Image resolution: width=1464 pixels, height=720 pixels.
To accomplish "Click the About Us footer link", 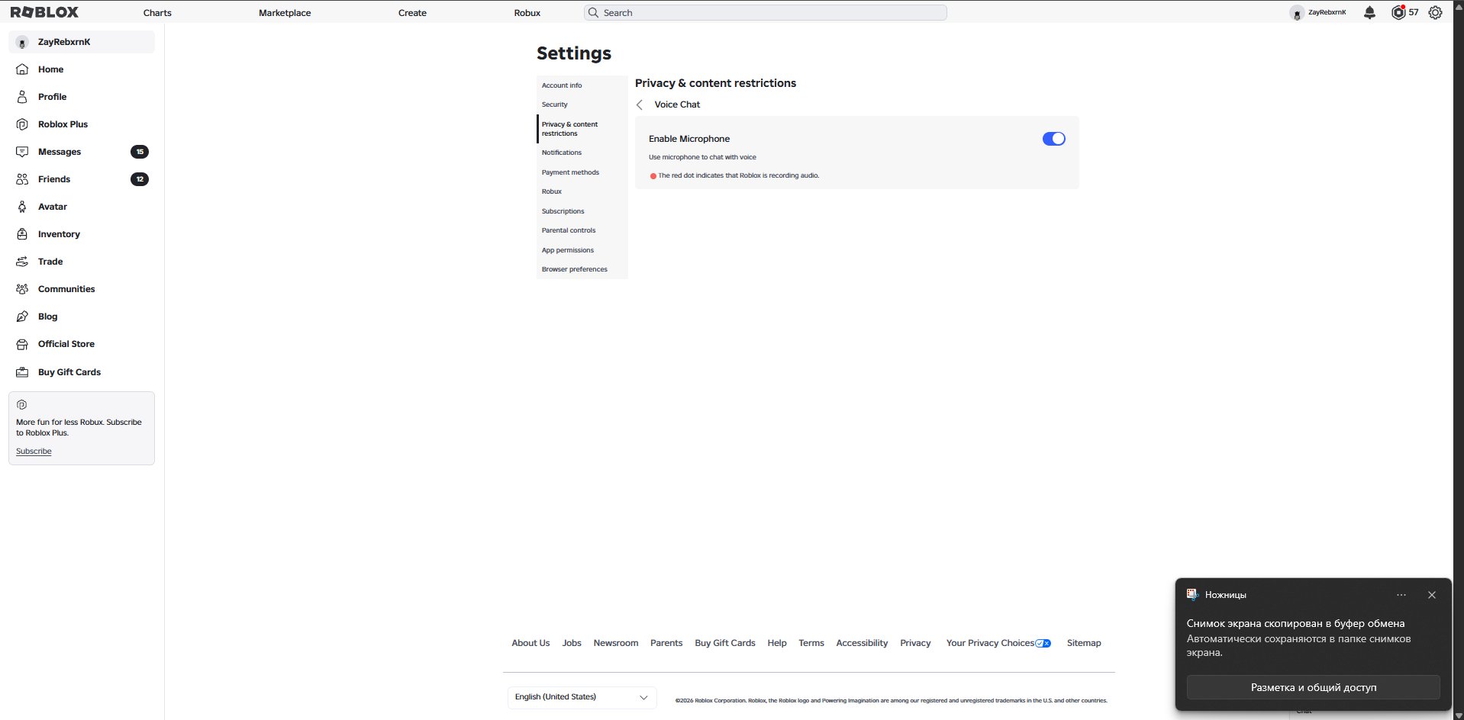I will tap(530, 643).
